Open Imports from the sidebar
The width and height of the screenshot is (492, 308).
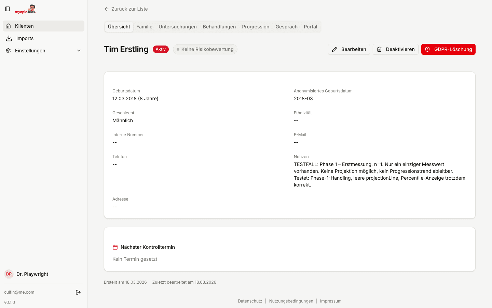[x=25, y=38]
